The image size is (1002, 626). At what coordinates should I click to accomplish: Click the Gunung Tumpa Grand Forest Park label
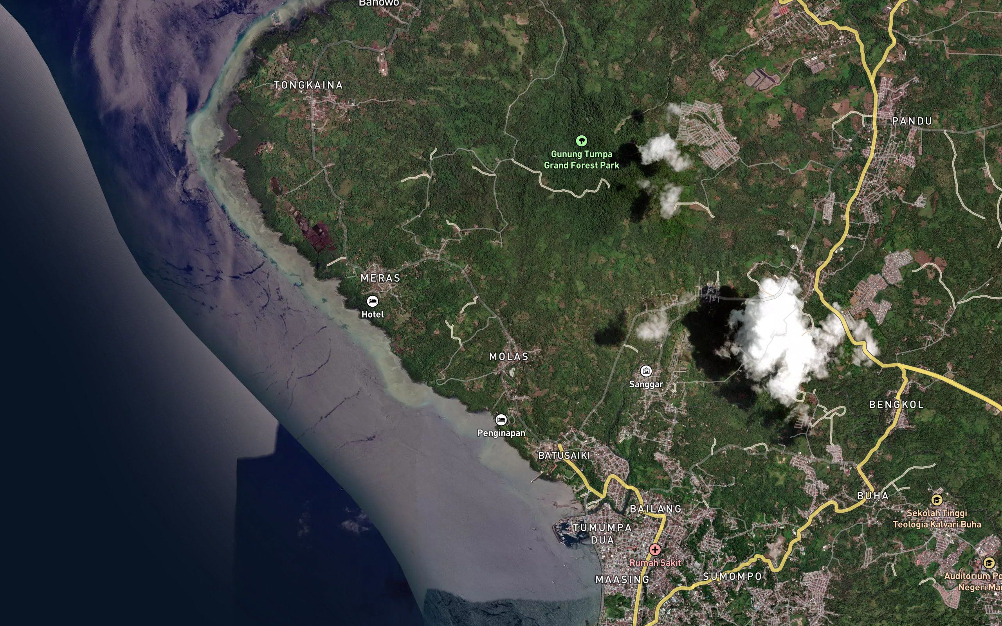[581, 159]
